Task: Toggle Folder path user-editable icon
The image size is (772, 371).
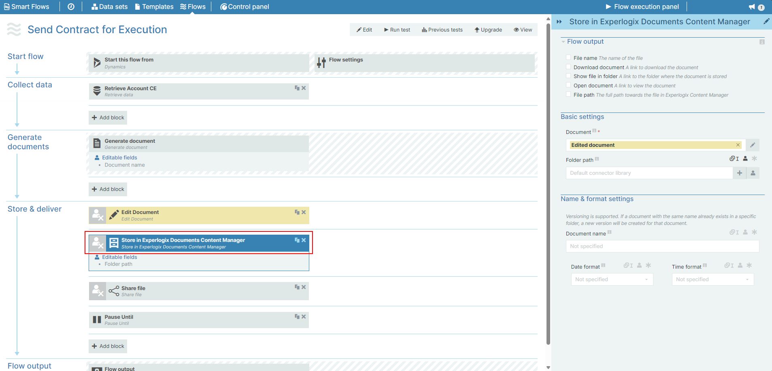Action: 745,159
